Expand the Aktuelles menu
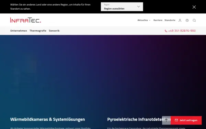Screen dimensions: 206x129 (x=144, y=20)
